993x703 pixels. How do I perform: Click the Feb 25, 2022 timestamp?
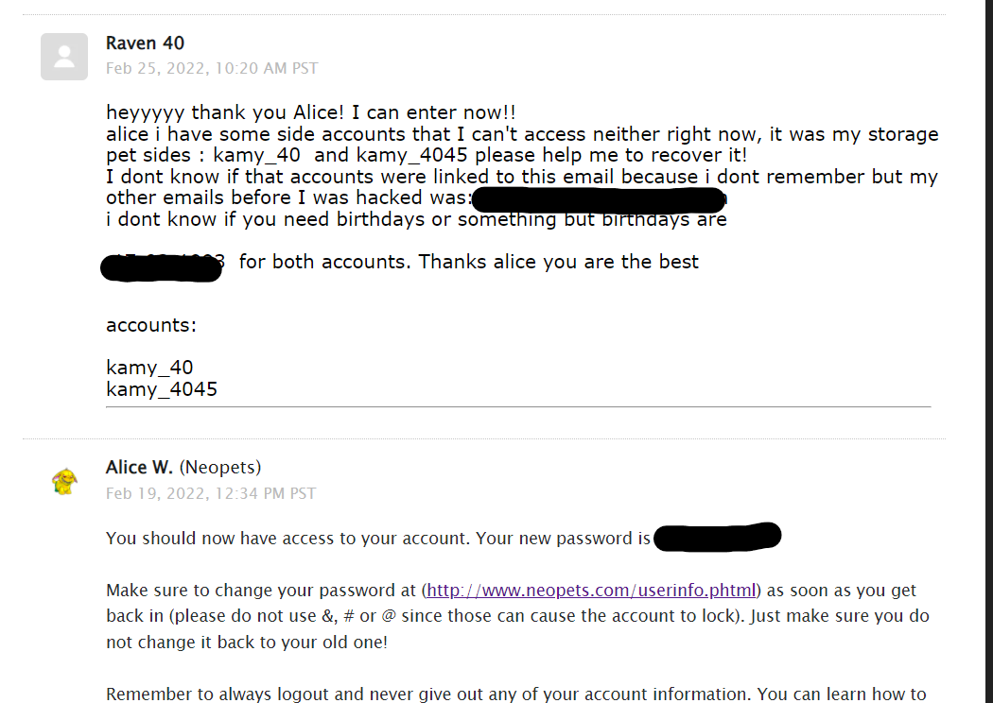[x=212, y=68]
